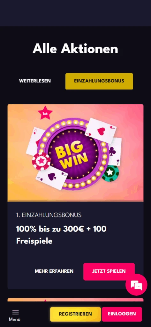Image resolution: width=151 pixels, height=327 pixels.
Task: Open the second promotion card below
Action: (x=75, y=300)
